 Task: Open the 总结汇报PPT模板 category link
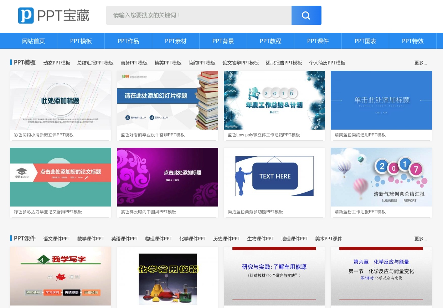[x=96, y=63]
